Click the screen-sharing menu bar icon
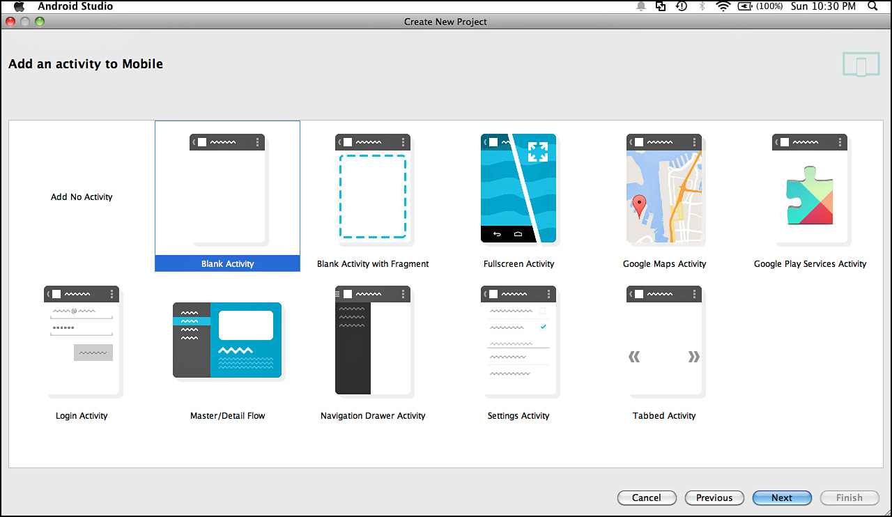The image size is (892, 517). tap(661, 6)
